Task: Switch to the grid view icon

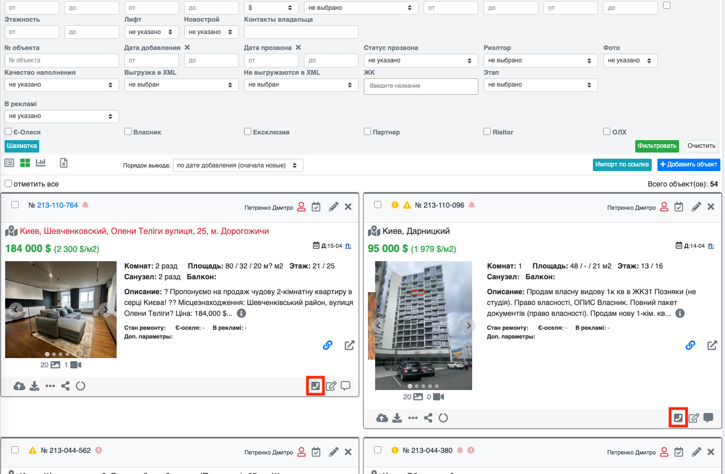Action: pyautogui.click(x=25, y=163)
